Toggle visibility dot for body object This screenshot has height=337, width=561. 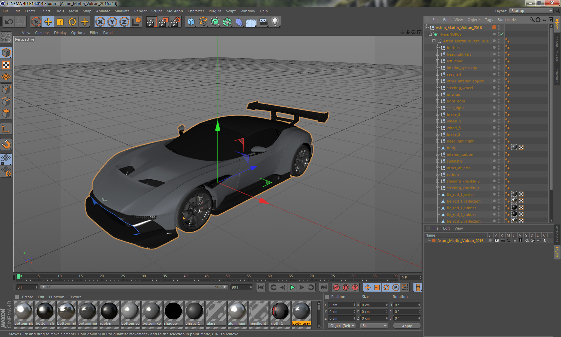494,147
